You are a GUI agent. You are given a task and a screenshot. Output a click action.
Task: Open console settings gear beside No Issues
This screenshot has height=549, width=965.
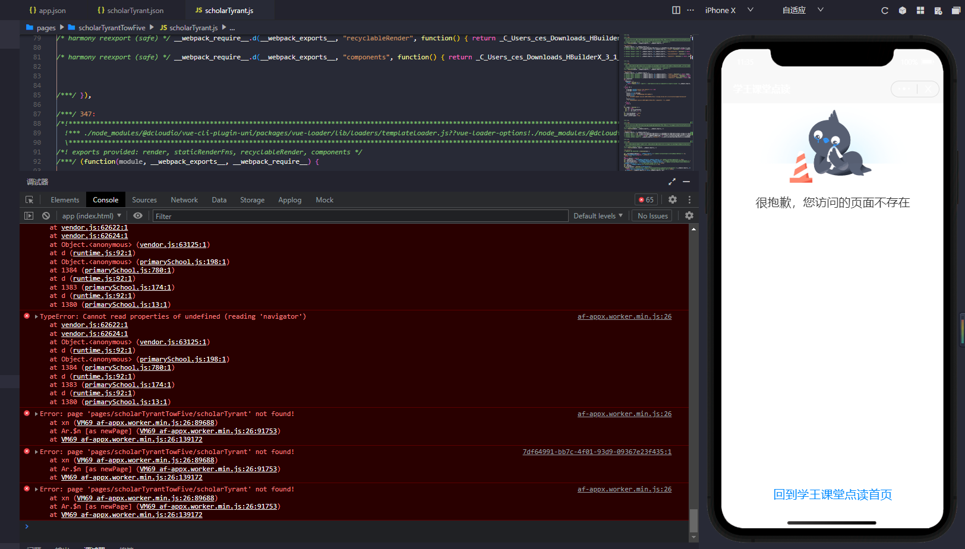point(689,216)
